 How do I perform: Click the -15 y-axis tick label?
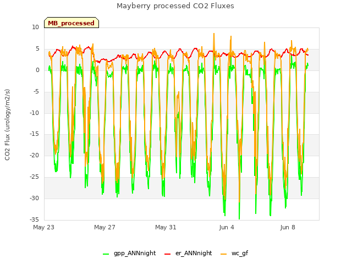click(x=34, y=134)
